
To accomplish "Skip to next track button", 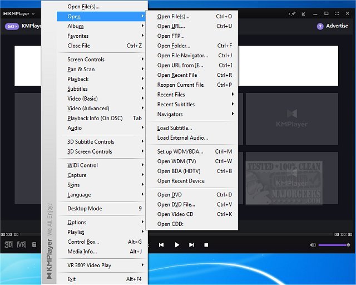I will pyautogui.click(x=191, y=244).
